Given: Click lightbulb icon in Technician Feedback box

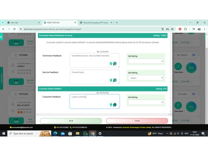Looking at the screenshot, I should (x=111, y=64).
